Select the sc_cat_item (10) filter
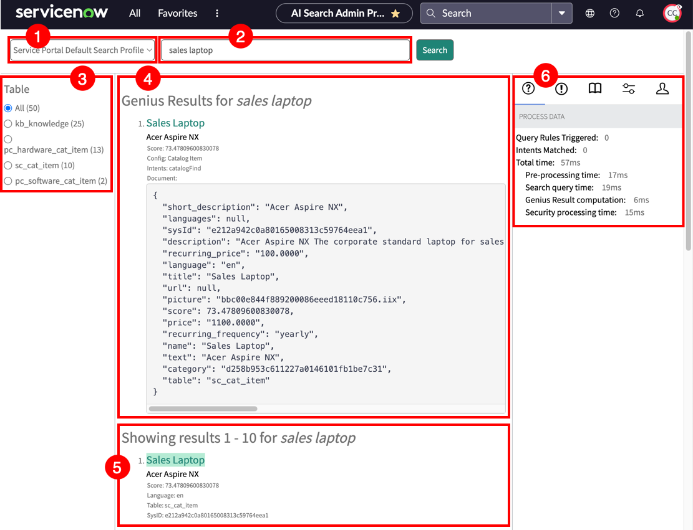 coord(8,166)
